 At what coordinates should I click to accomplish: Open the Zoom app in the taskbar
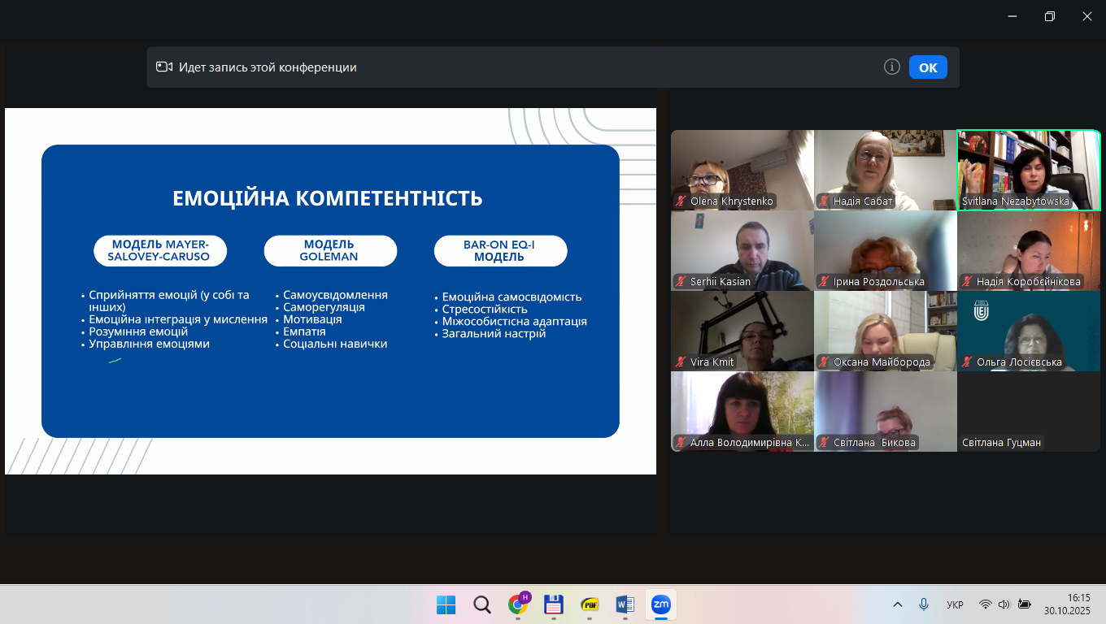coord(661,604)
